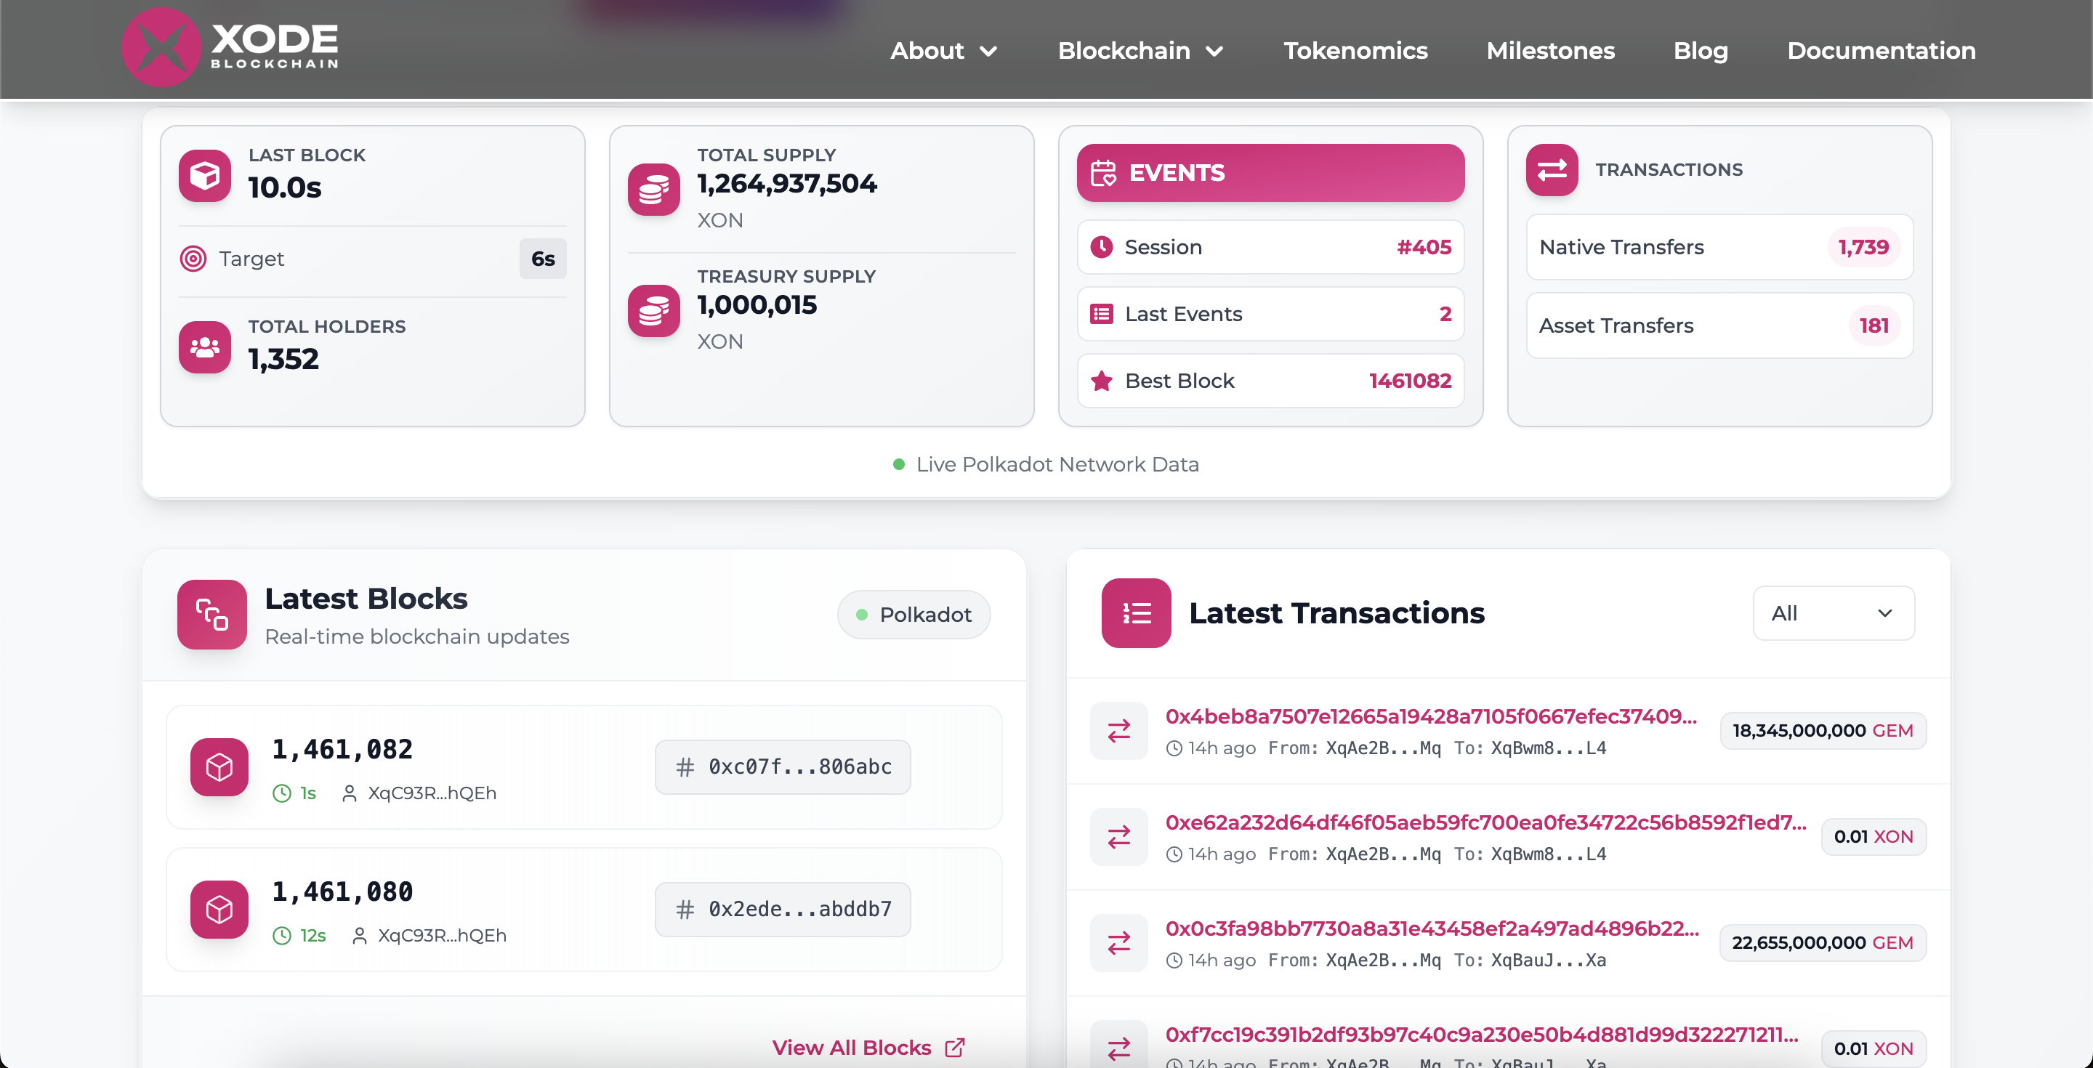Click the external link icon beside View All Blocks
Viewport: 2093px width, 1068px height.
click(x=956, y=1048)
